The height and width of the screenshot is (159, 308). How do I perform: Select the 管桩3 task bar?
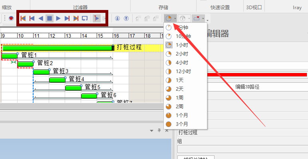pos(41,72)
